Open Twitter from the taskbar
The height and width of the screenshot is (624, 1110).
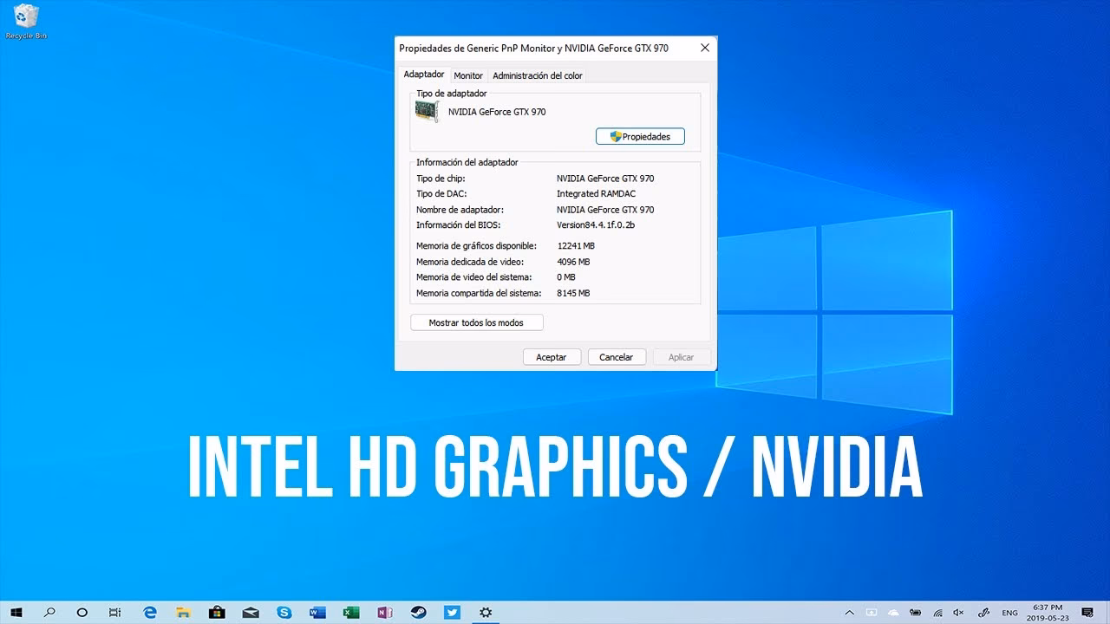click(x=452, y=612)
